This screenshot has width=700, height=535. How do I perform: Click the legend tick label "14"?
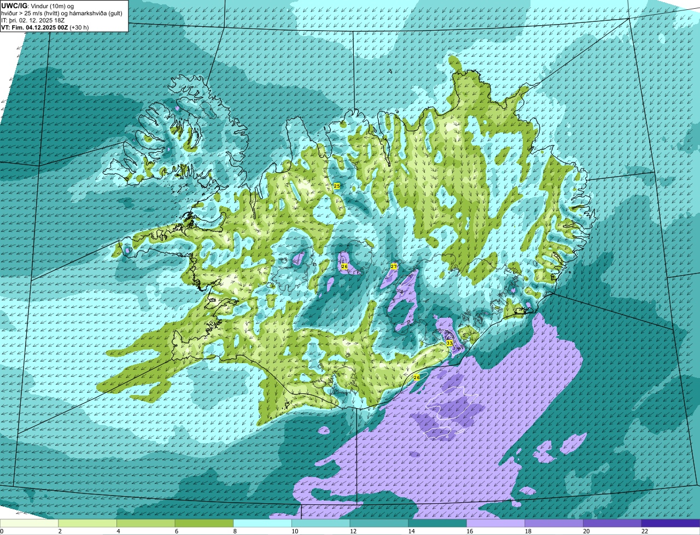411,531
